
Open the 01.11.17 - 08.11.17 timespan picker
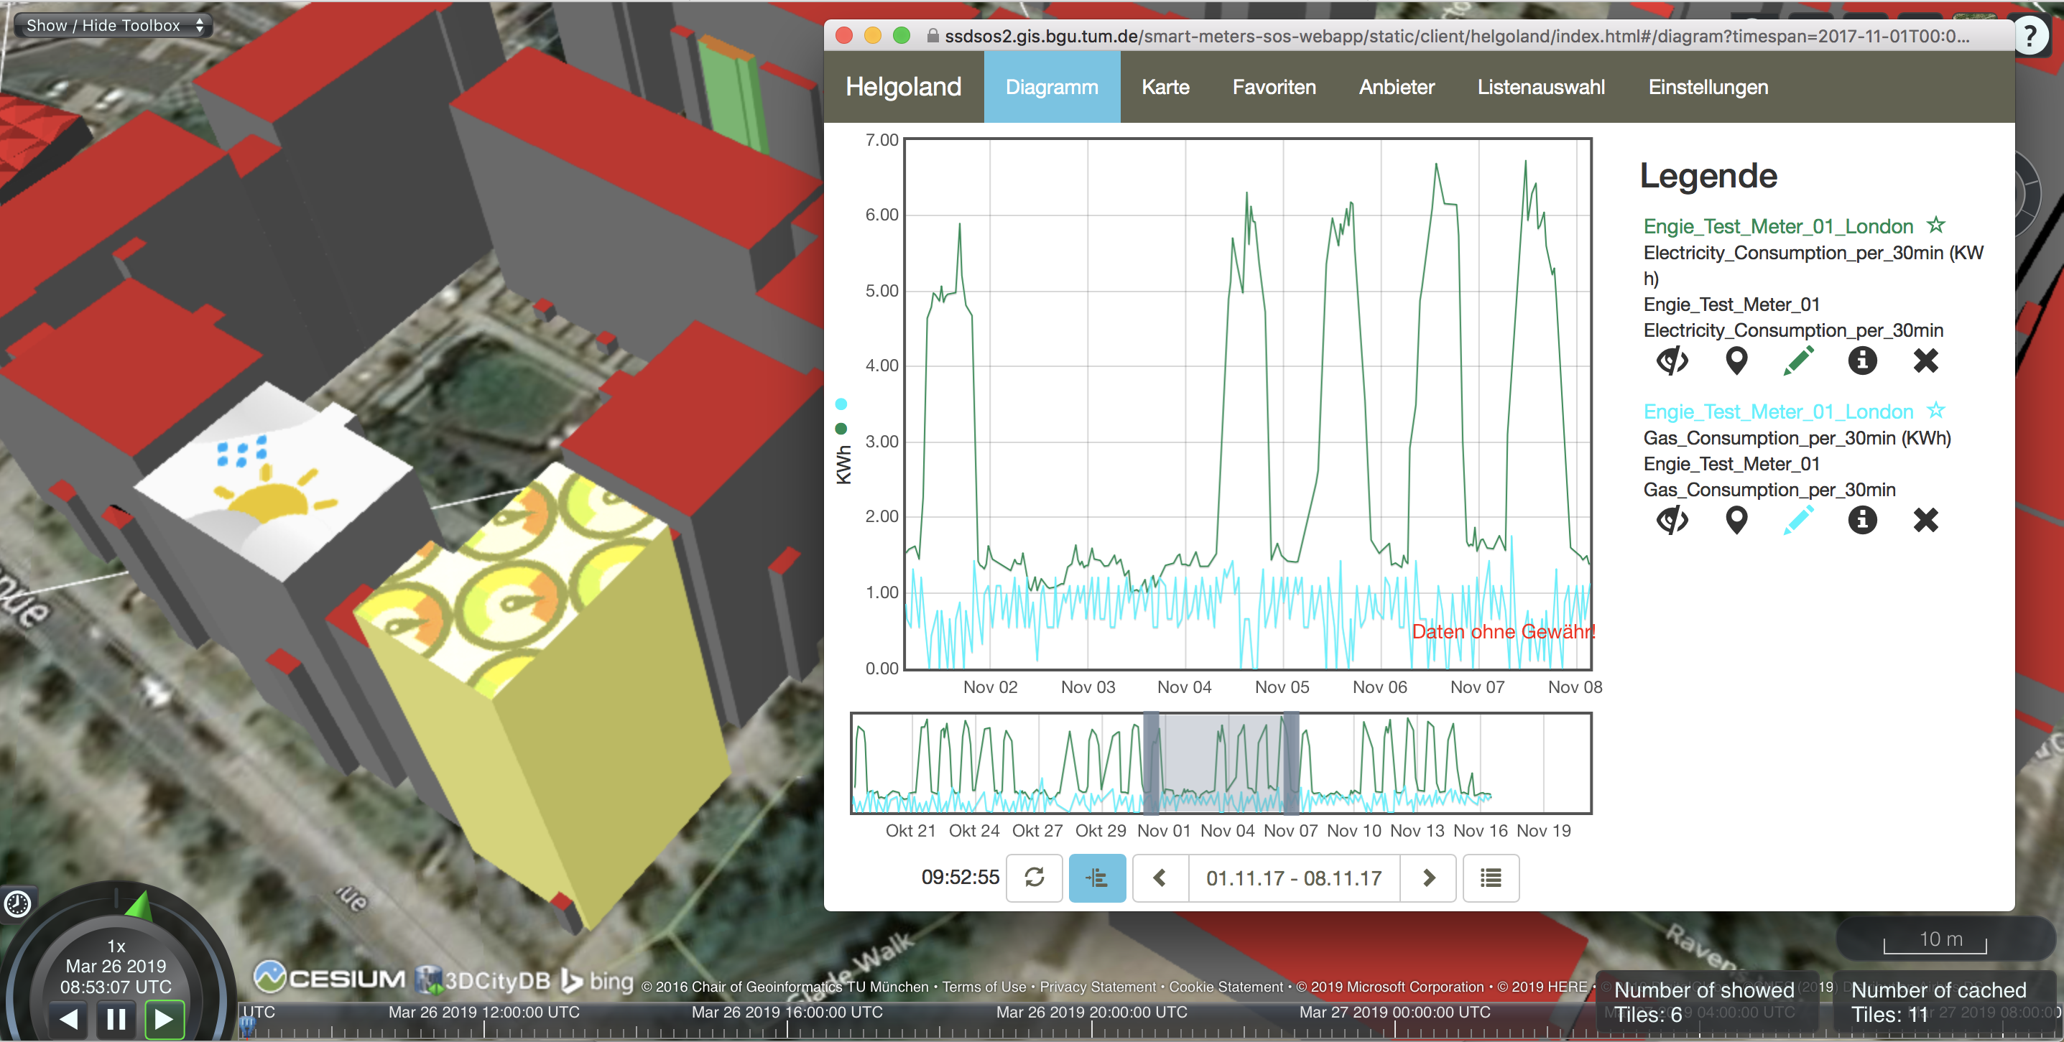(1294, 878)
